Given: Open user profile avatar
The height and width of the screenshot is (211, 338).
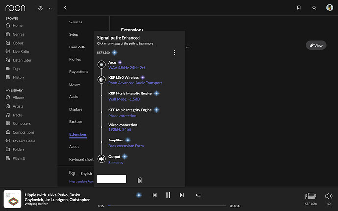Looking at the screenshot, I should 329,7.
